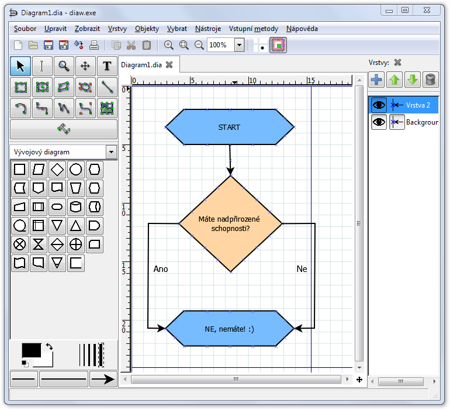Open the zoom percentage dropdown
This screenshot has width=450, height=410.
tap(239, 45)
